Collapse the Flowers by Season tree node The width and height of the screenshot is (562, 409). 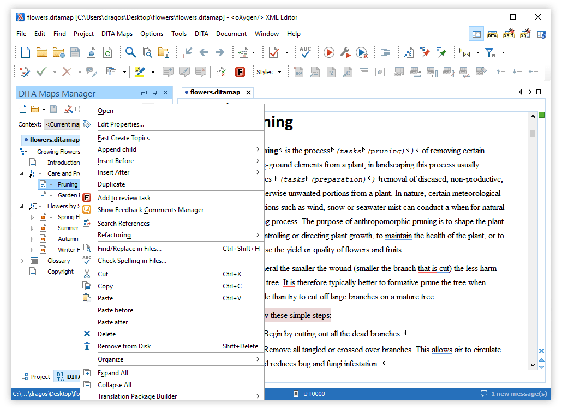click(21, 206)
